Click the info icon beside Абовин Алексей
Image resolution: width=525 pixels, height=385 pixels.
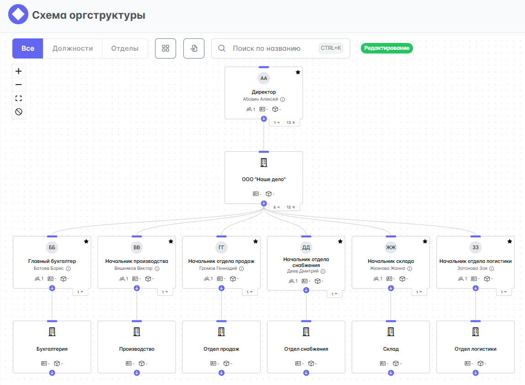283,99
